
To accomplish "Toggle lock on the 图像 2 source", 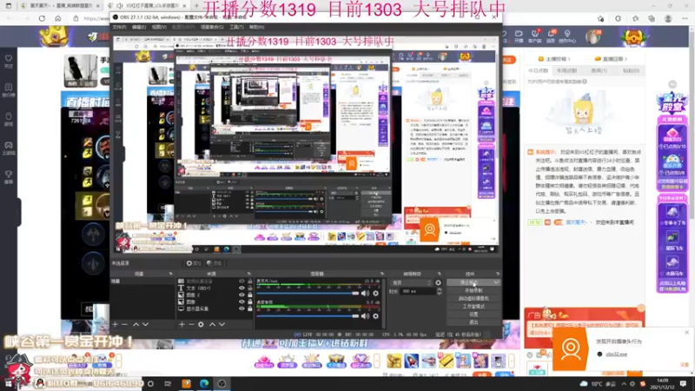I will pos(250,295).
